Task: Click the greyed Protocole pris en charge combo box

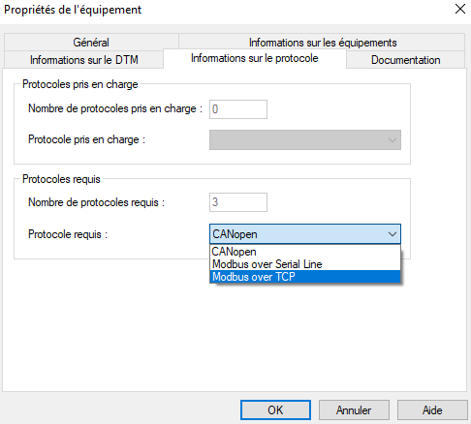Action: 305,139
